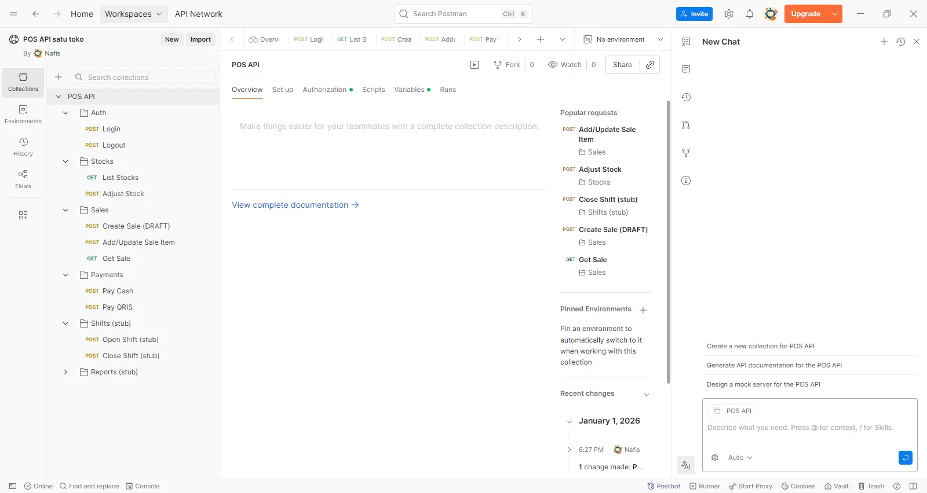Collapse the Auth folder
Image resolution: width=927 pixels, height=493 pixels.
click(x=65, y=113)
